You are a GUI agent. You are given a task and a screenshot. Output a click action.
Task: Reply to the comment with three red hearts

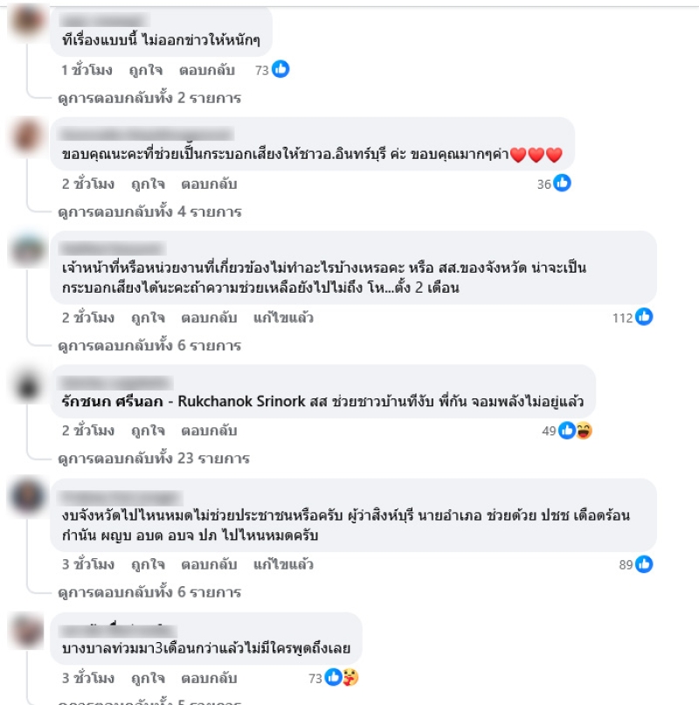click(x=209, y=183)
